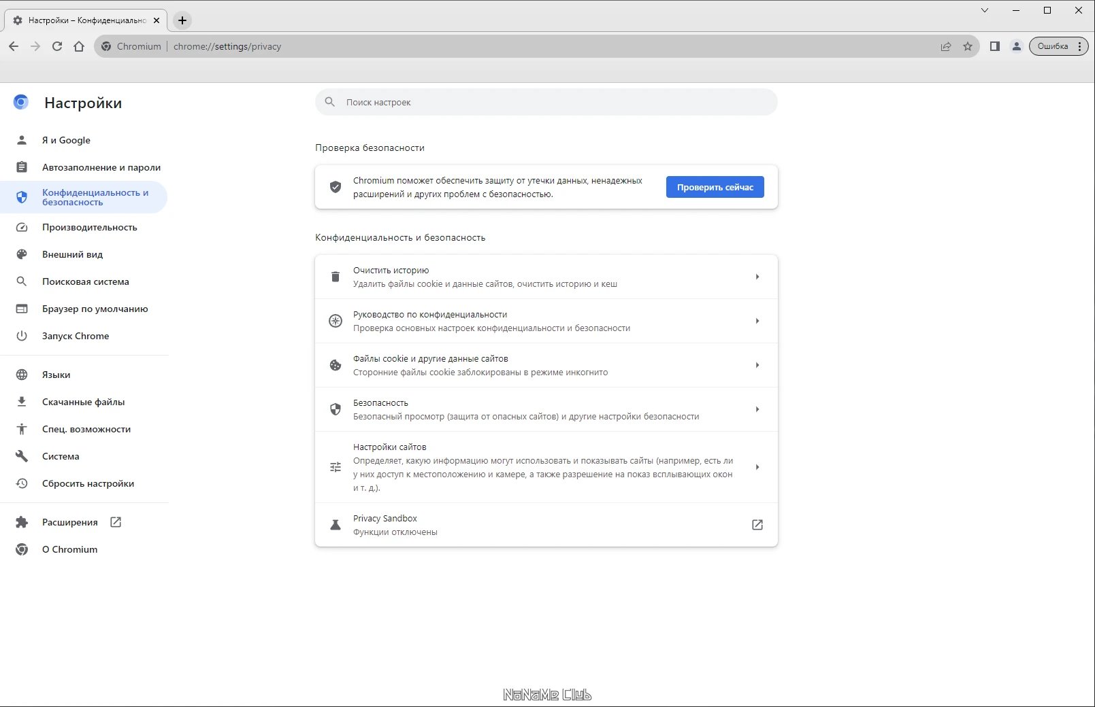Click the flask icon for Privacy Sandbox
Image resolution: width=1095 pixels, height=707 pixels.
click(335, 525)
